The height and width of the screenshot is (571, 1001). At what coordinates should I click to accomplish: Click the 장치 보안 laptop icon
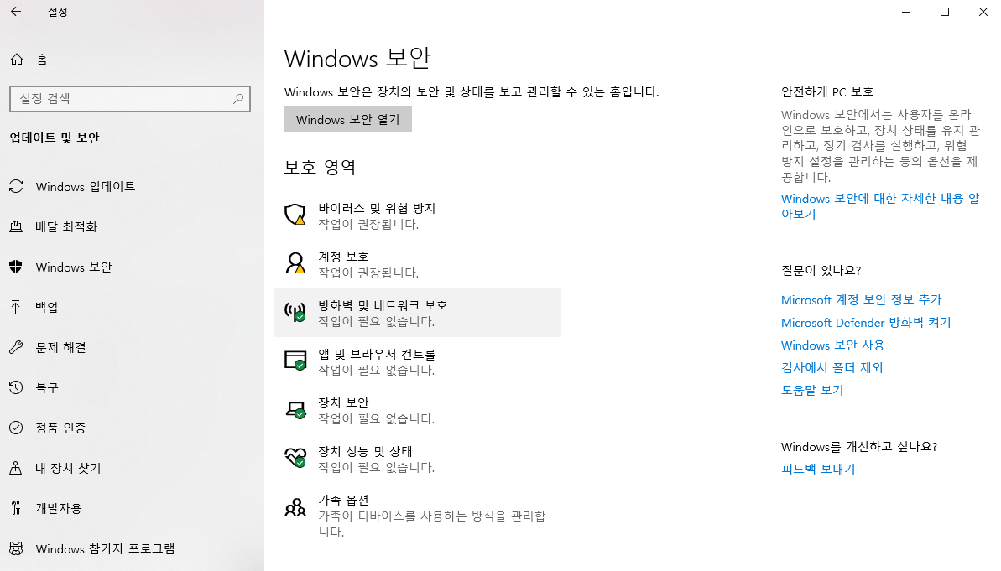point(295,409)
